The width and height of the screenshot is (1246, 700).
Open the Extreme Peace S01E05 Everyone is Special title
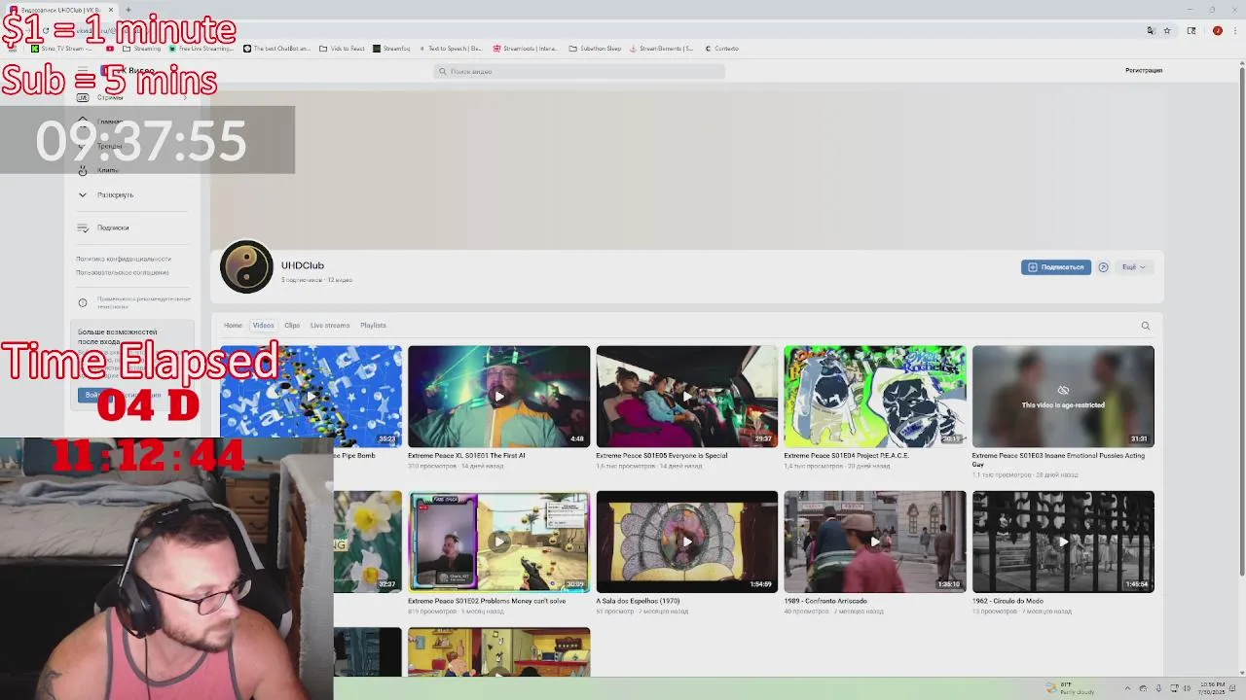coord(662,455)
